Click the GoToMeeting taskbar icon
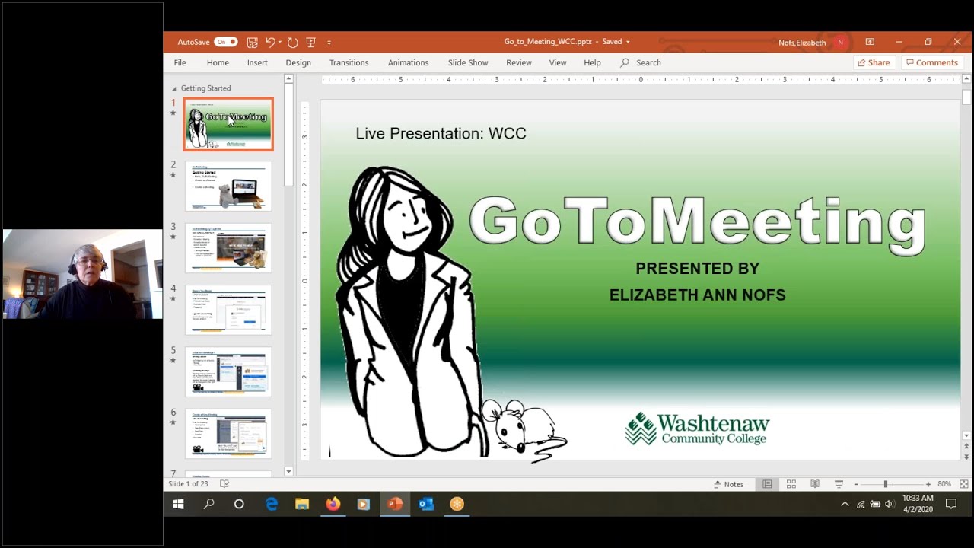The height and width of the screenshot is (548, 974). click(457, 504)
